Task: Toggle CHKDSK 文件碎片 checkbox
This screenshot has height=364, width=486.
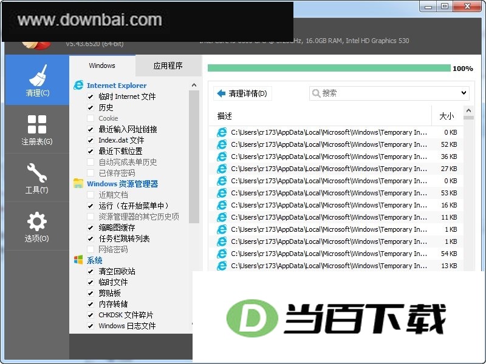Action: (91, 315)
